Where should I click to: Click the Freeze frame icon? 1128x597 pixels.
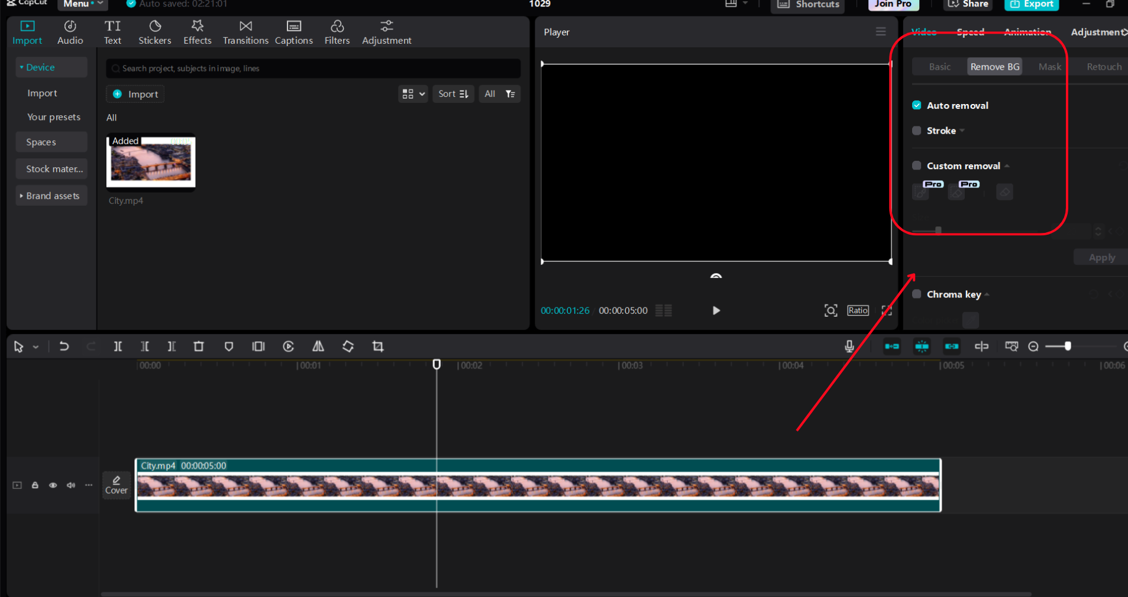(x=258, y=346)
